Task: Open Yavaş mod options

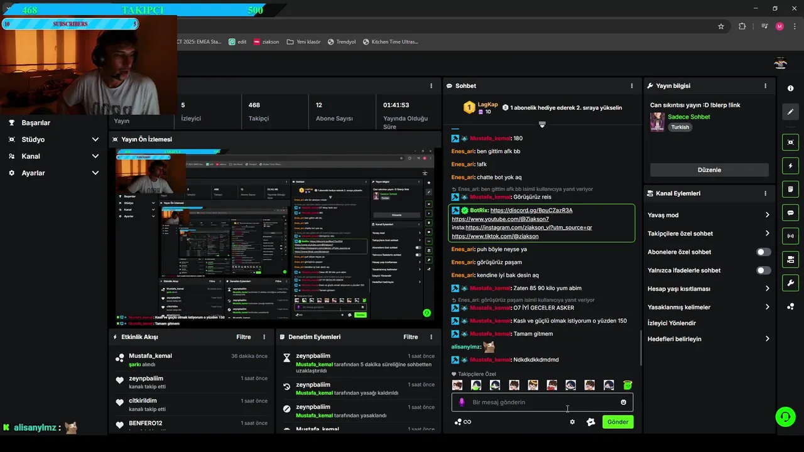Action: [709, 215]
